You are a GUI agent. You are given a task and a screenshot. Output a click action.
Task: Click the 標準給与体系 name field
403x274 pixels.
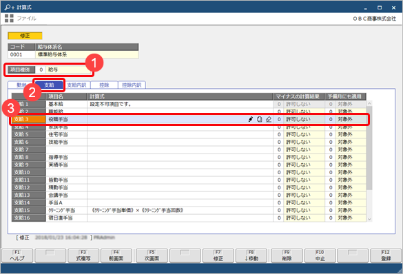tap(87, 54)
